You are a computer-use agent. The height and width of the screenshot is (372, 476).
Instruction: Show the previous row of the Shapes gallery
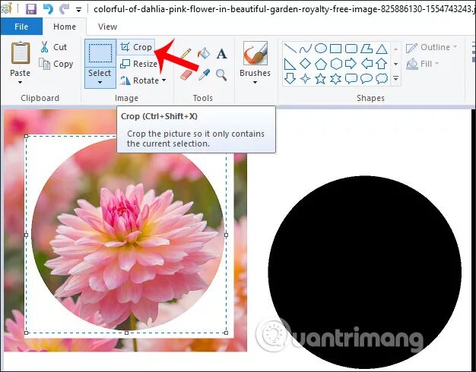tap(396, 49)
